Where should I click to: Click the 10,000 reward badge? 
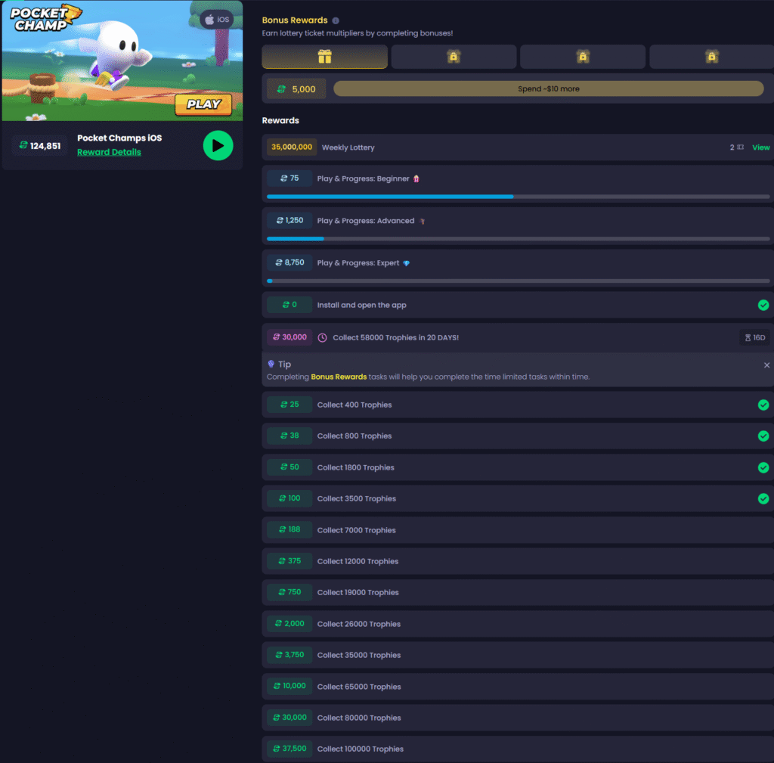coord(289,686)
